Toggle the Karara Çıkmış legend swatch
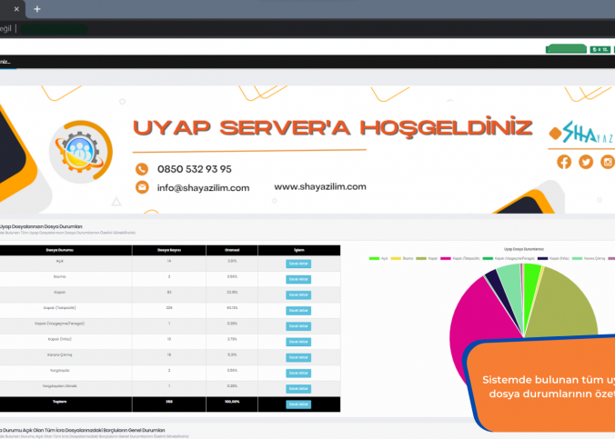 point(577,258)
